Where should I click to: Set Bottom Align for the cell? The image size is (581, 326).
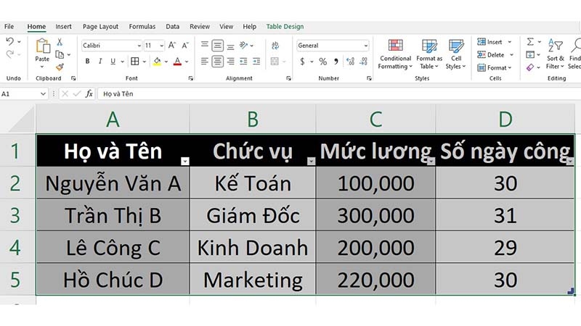click(x=230, y=46)
